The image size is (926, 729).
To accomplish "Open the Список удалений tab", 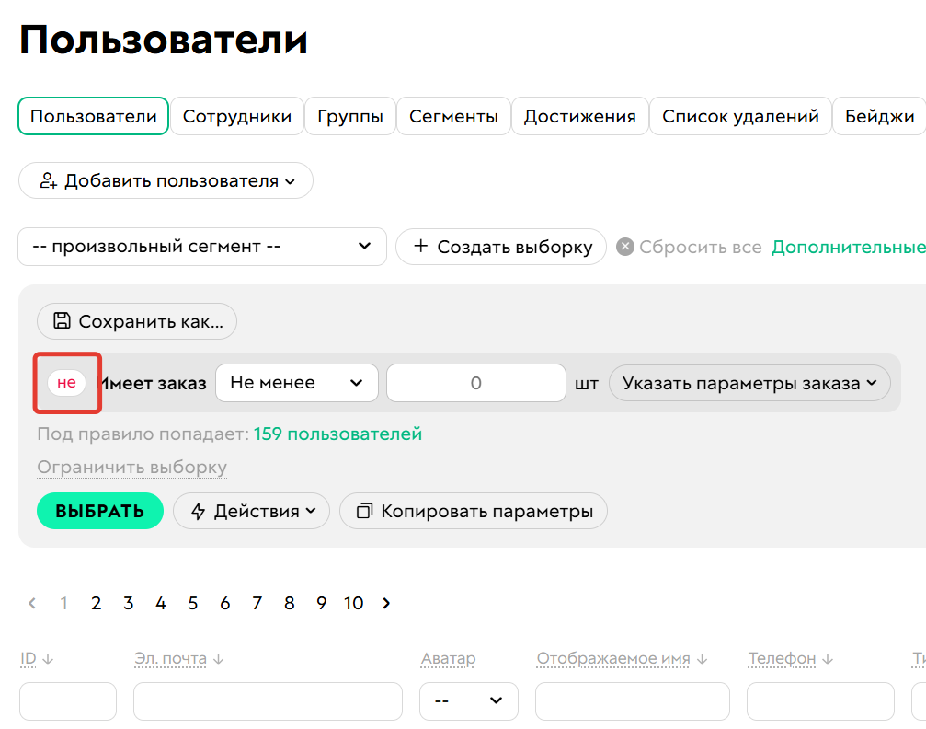I will pos(739,116).
